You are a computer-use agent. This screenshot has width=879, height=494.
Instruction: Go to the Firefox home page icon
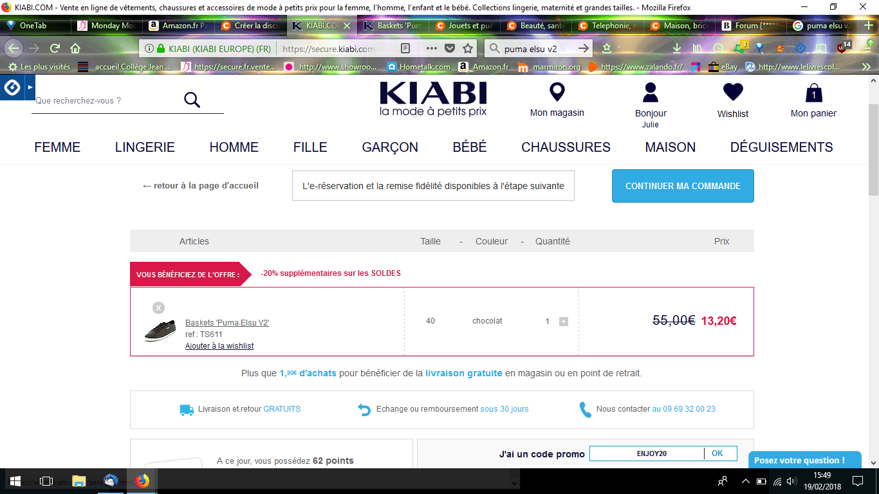coord(75,48)
